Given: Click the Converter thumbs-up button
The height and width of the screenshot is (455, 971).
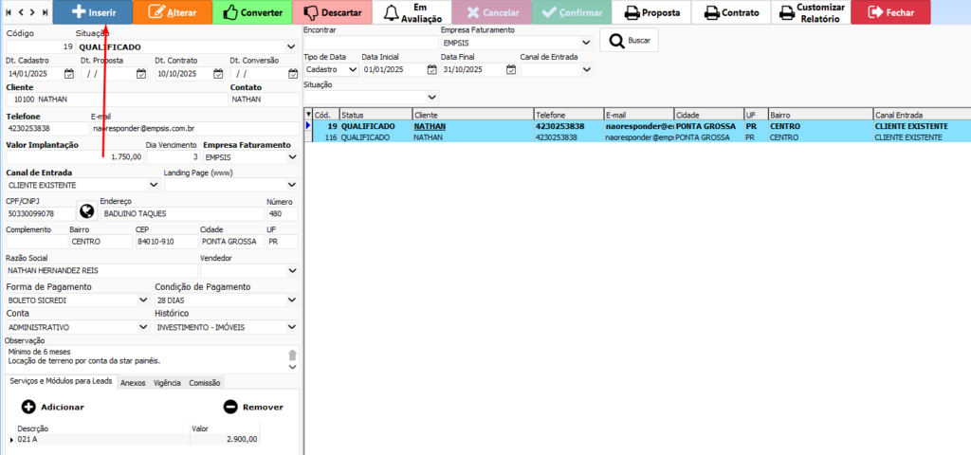Looking at the screenshot, I should click(250, 12).
